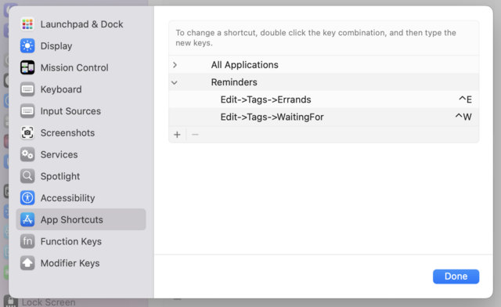The image size is (501, 307).
Task: Expand the All Applications row
Action: point(175,65)
